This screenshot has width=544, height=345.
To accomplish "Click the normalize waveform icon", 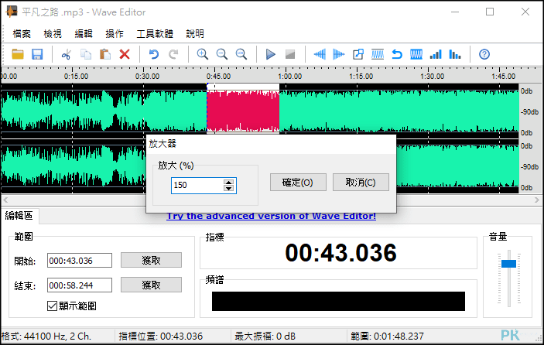I will click(378, 54).
